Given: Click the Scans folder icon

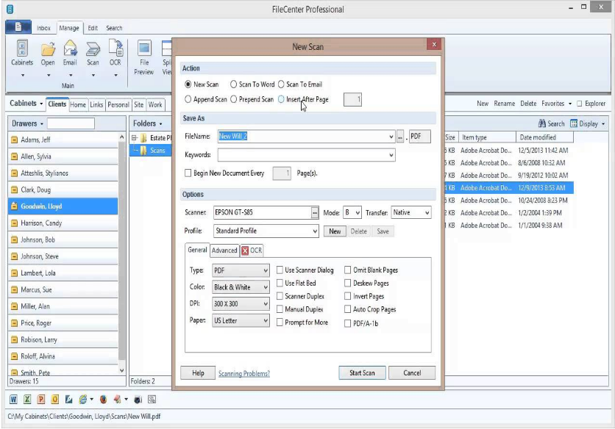Looking at the screenshot, I should [143, 151].
